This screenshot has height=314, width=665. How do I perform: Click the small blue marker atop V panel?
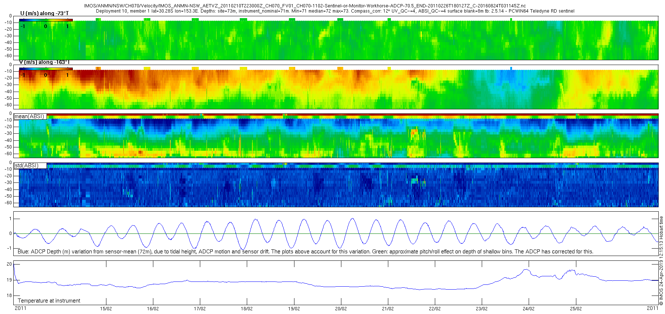(511, 68)
